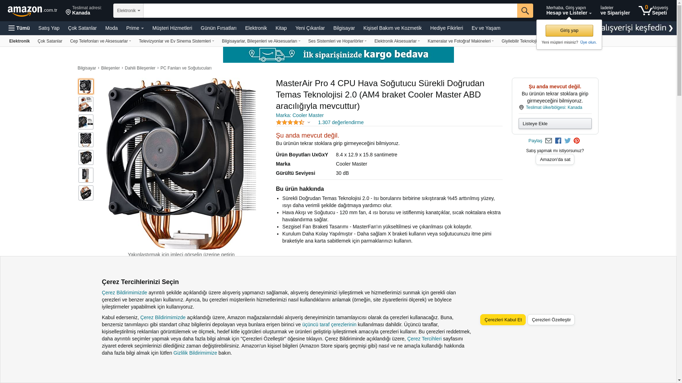Image resolution: width=682 pixels, height=383 pixels.
Task: Expand star rating breakdown arrow
Action: point(309,122)
